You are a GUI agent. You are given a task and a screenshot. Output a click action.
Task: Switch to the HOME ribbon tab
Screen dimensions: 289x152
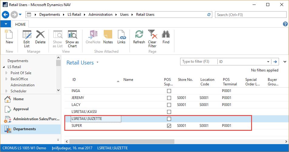(21, 24)
